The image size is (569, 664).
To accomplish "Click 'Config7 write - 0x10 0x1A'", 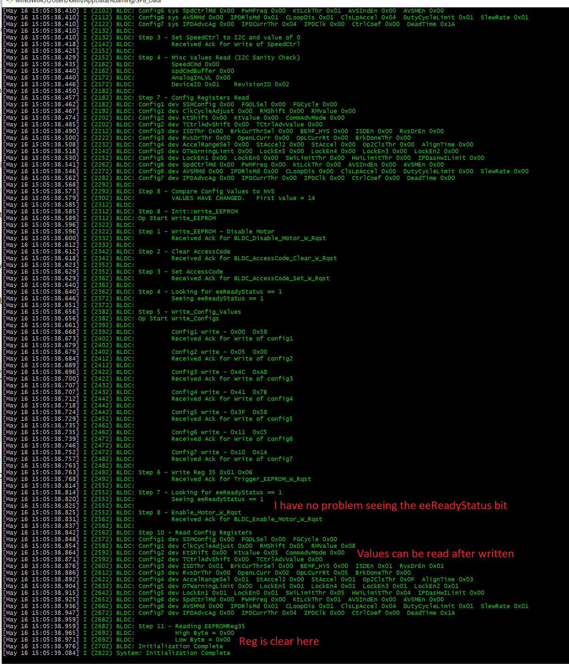I will [219, 452].
